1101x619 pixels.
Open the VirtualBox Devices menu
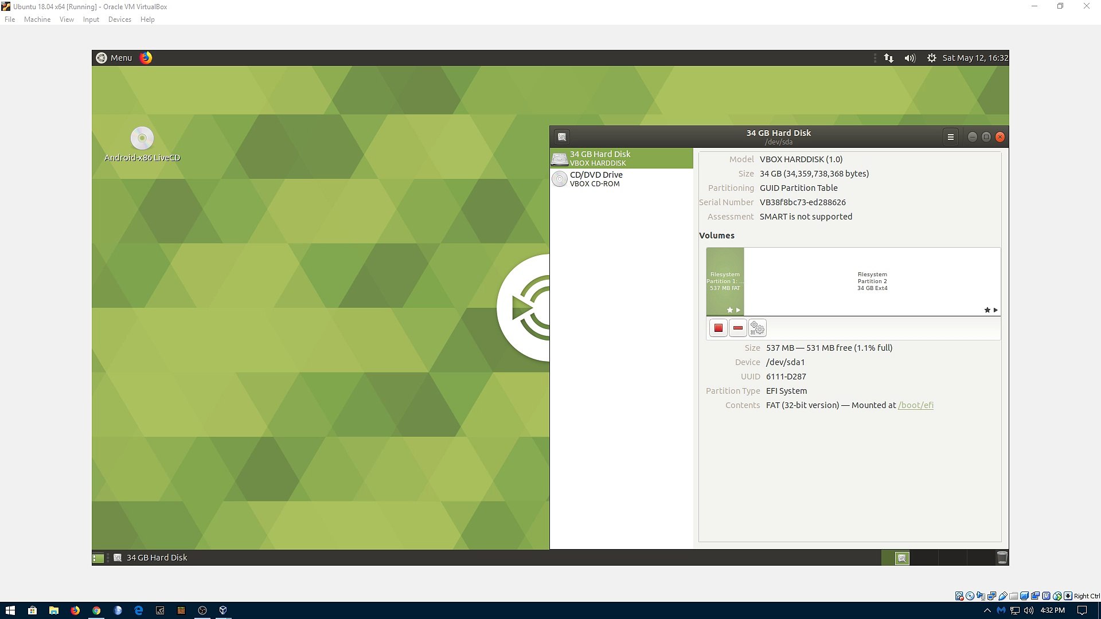pos(119,19)
